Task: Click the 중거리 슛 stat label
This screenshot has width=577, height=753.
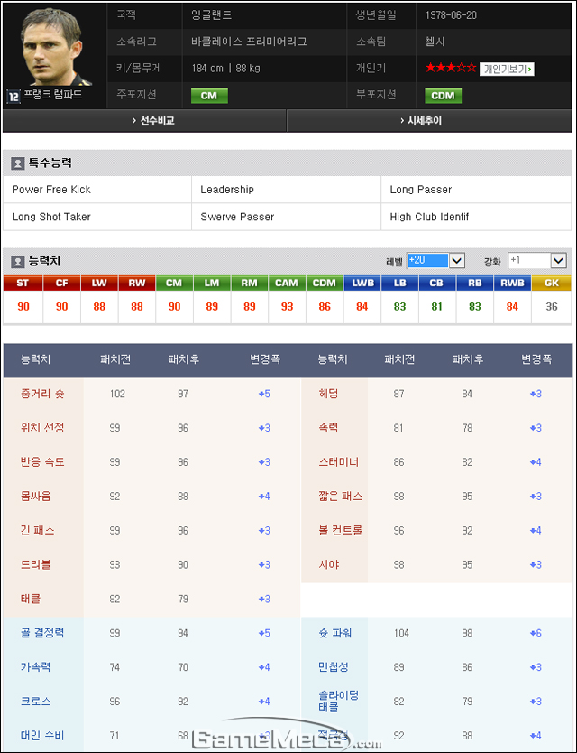Action: pyautogui.click(x=42, y=394)
